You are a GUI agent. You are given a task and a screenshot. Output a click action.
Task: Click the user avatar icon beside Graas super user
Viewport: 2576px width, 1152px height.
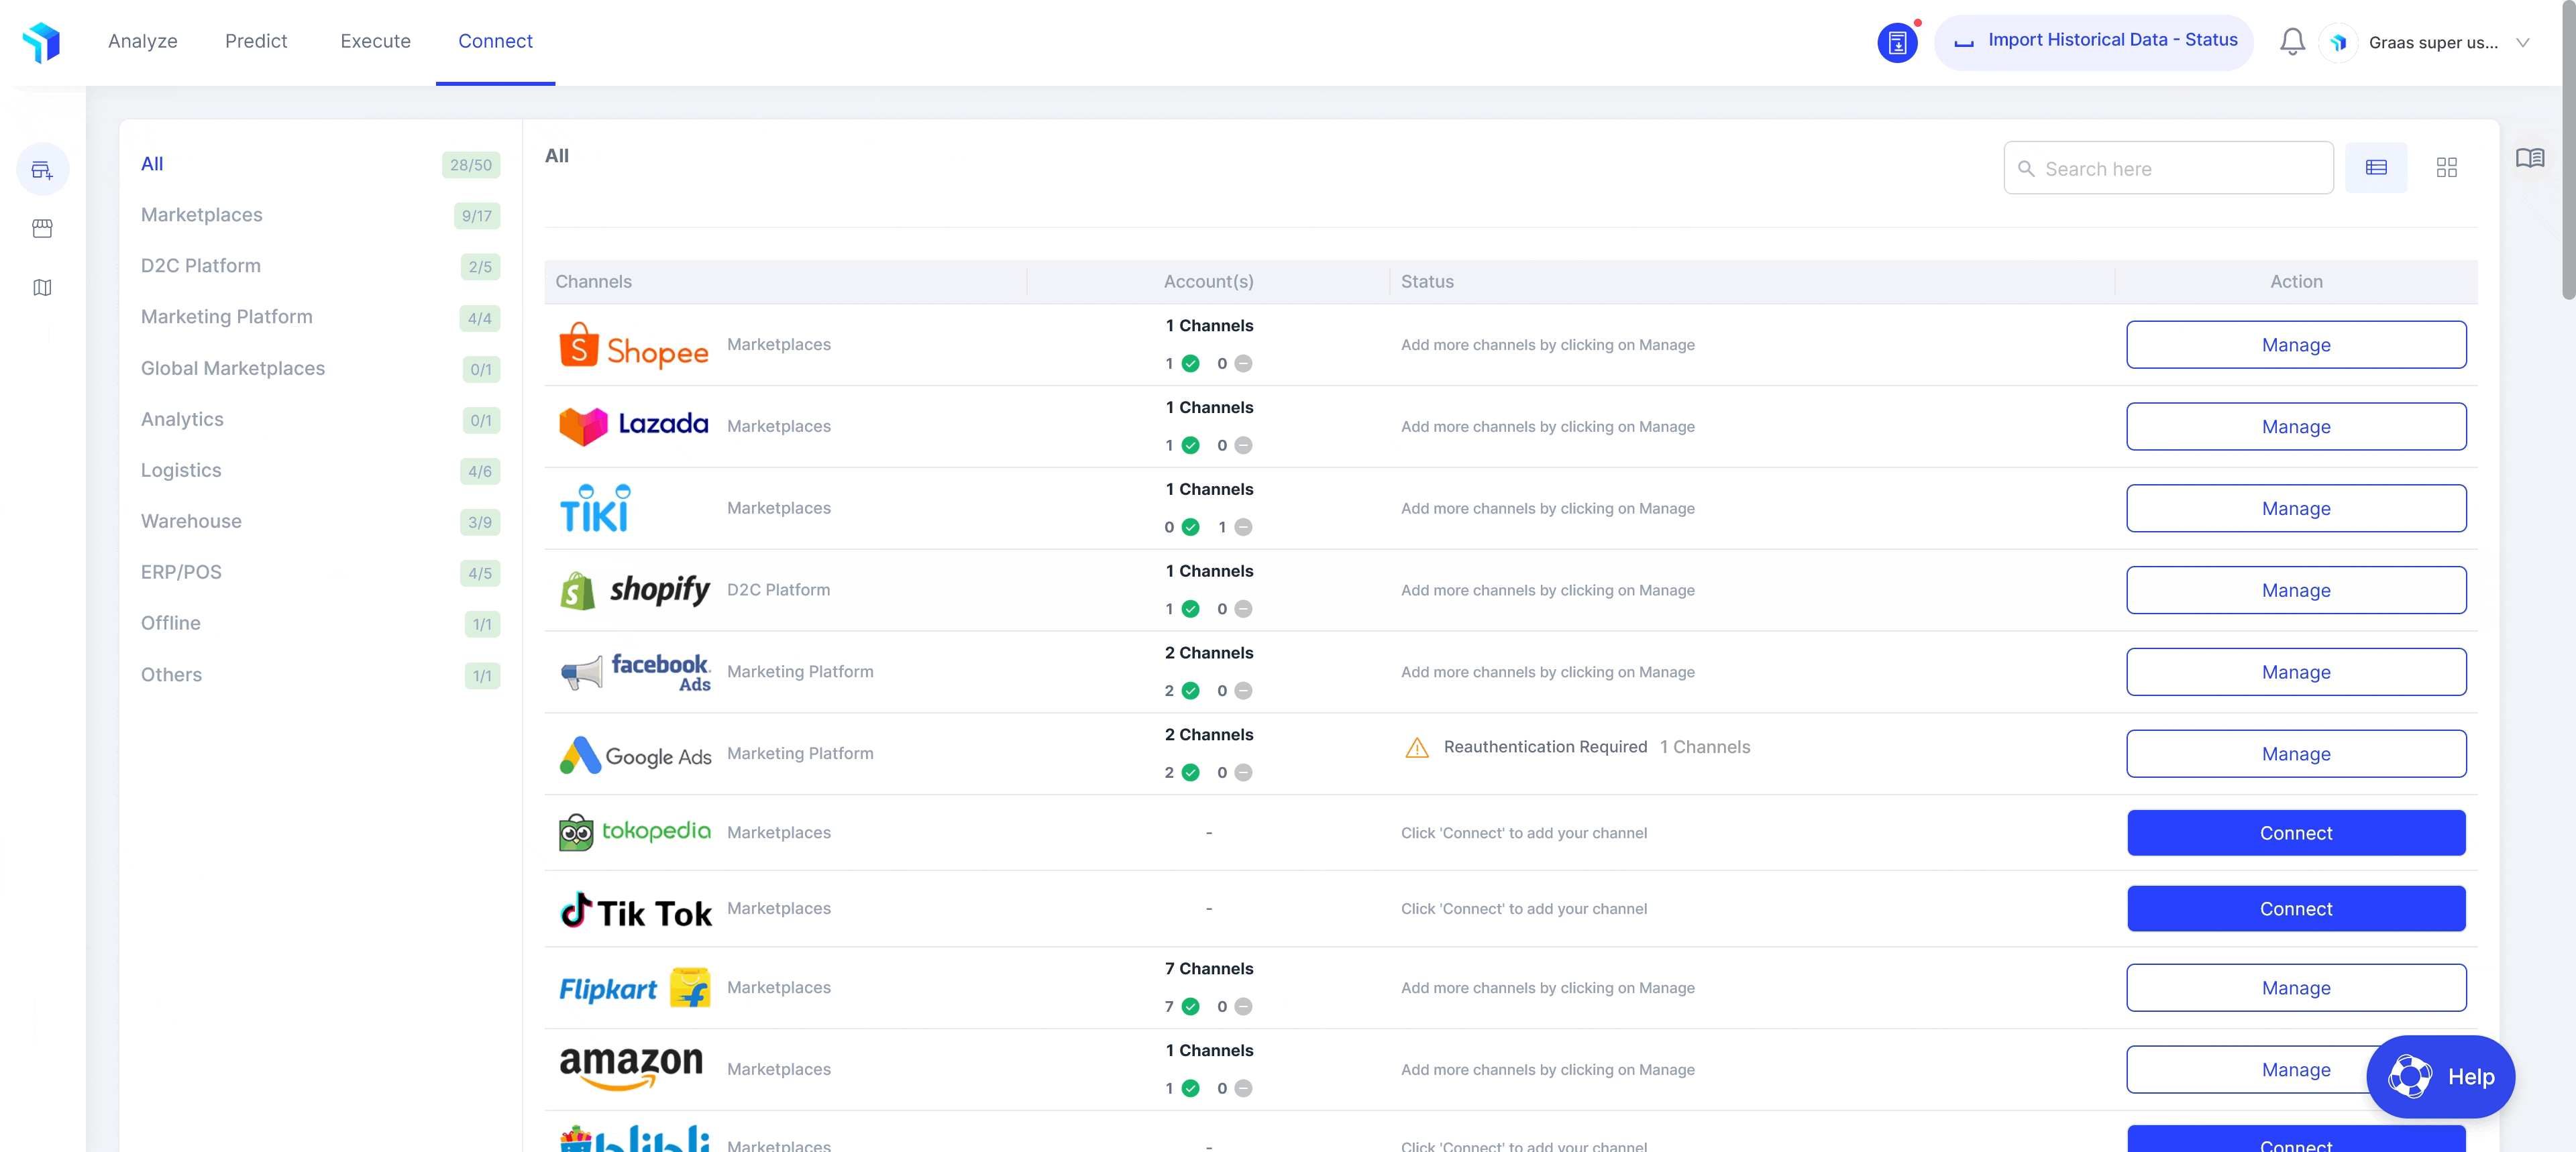[2338, 43]
